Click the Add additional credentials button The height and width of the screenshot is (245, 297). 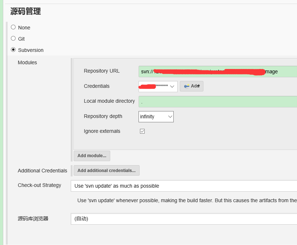click(x=106, y=170)
